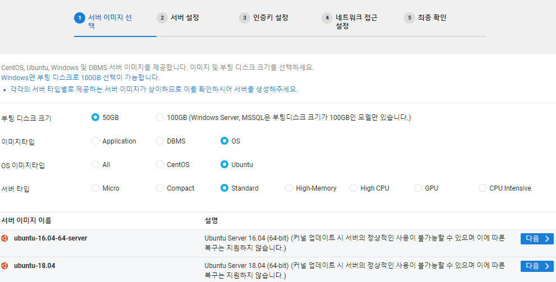Choose Application image type
Viewport: 556px width, 282px height.
(95, 141)
